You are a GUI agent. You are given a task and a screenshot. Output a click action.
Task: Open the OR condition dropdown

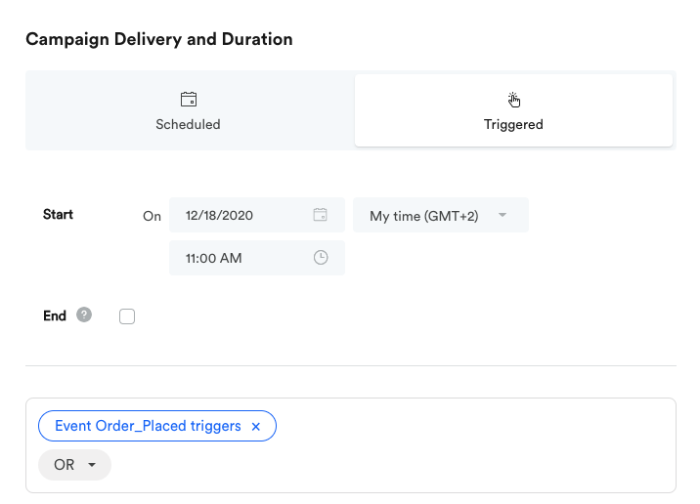74,465
